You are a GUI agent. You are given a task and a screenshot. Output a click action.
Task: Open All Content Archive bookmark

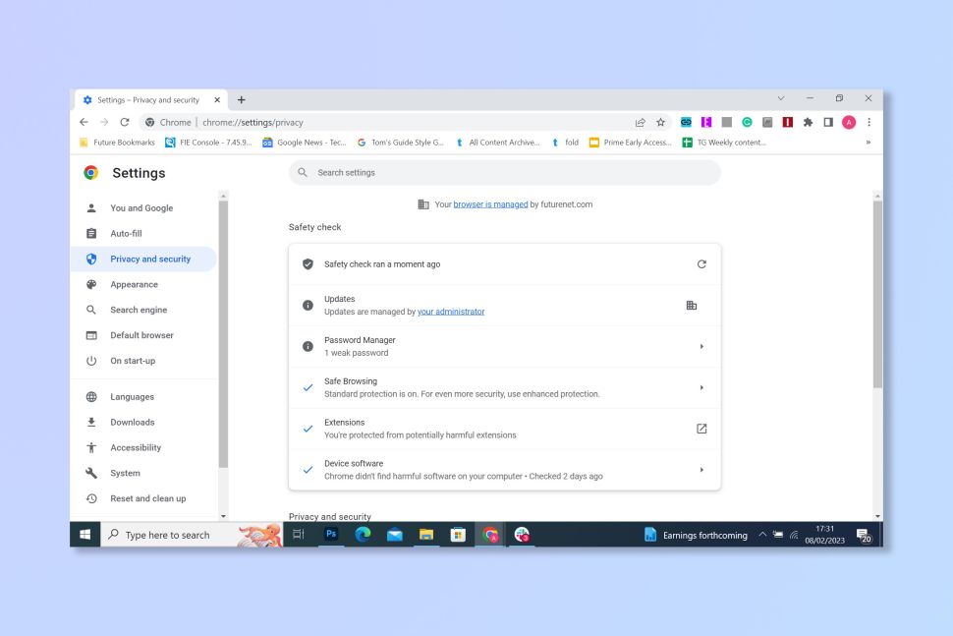click(498, 143)
